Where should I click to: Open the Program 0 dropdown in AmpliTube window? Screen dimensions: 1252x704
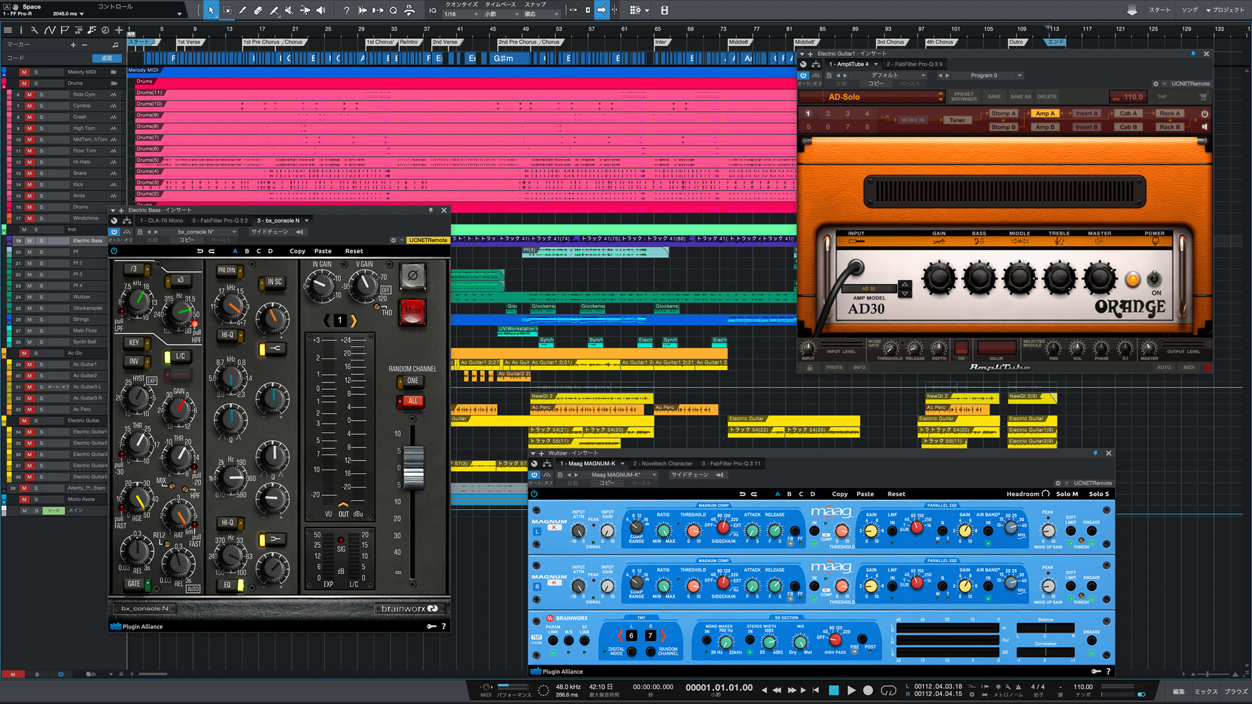pyautogui.click(x=1019, y=76)
